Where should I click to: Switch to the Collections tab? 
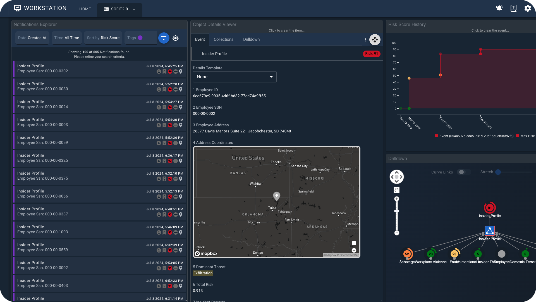[223, 39]
